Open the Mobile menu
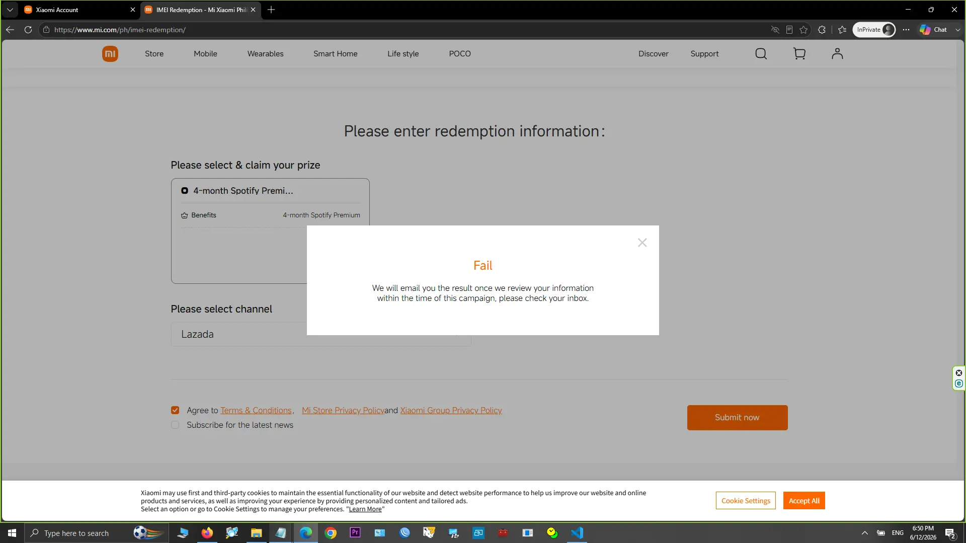Image resolution: width=966 pixels, height=543 pixels. point(205,54)
